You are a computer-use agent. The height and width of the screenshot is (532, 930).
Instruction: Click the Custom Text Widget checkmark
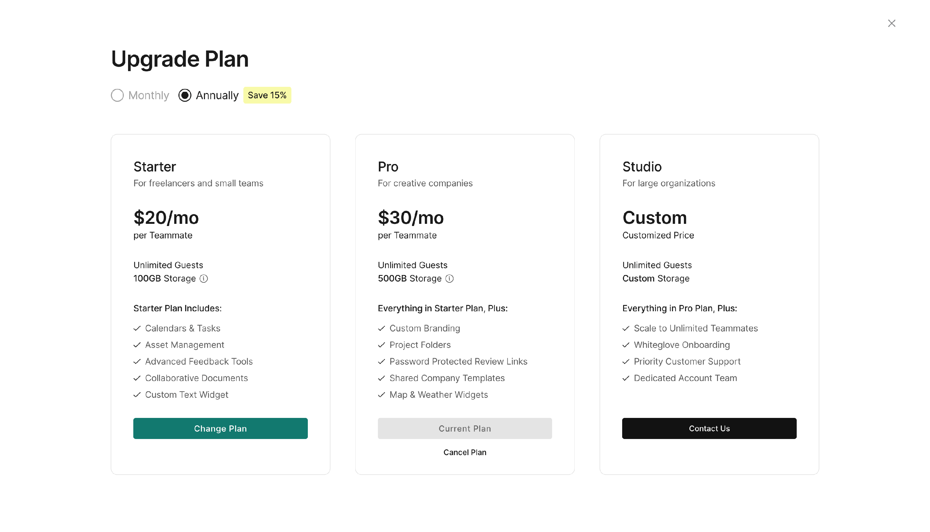click(137, 395)
